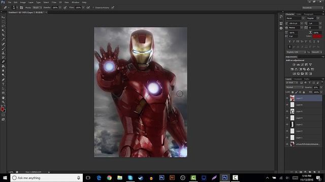Open the eraser Mode dropdown
Image resolution: width=325 pixels, height=182 pixels.
click(x=37, y=8)
